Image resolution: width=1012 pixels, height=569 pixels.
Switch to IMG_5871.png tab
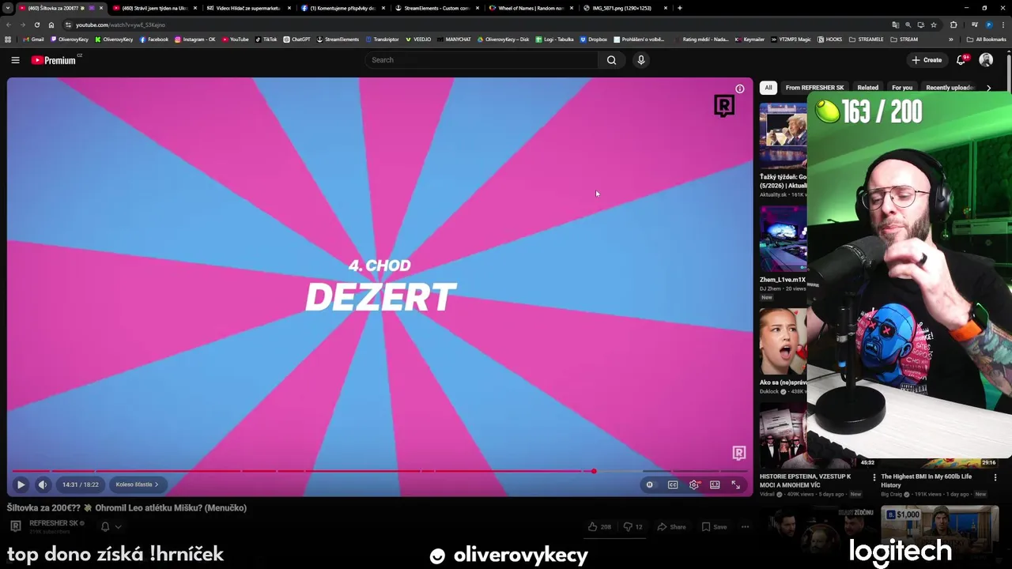625,8
